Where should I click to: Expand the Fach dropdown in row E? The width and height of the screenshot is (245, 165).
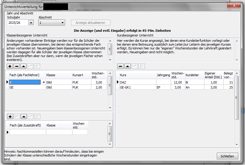point(44,82)
